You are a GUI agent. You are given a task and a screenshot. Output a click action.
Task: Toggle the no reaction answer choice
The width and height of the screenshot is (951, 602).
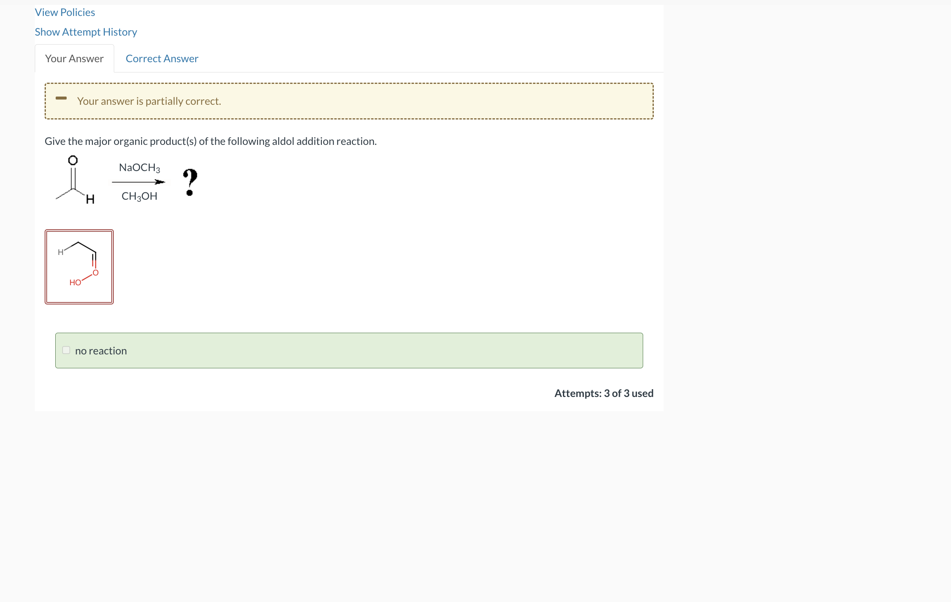[x=66, y=350]
